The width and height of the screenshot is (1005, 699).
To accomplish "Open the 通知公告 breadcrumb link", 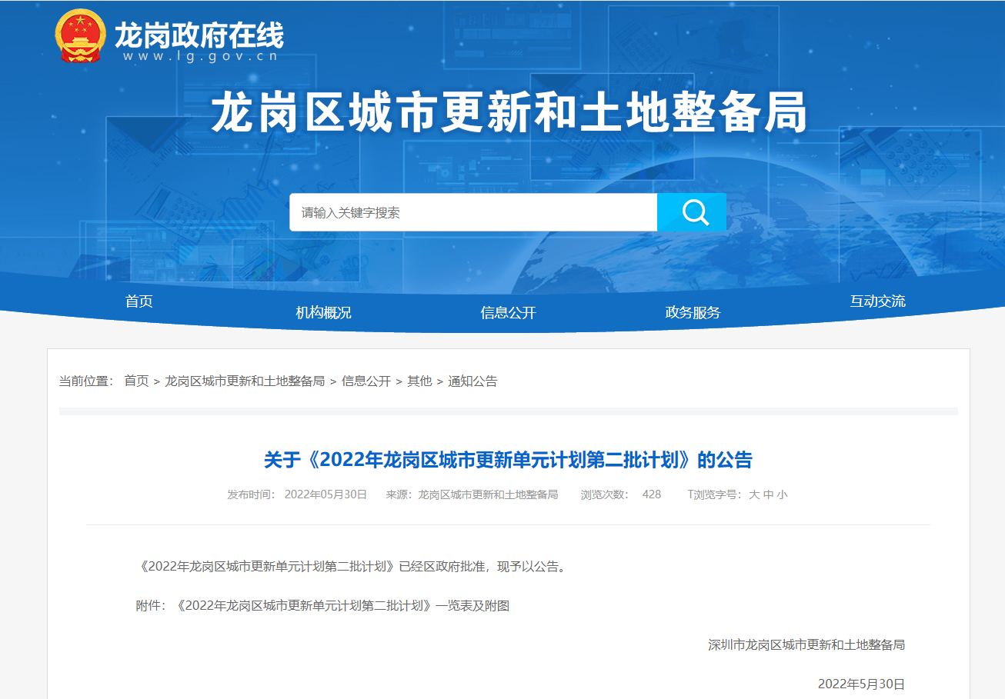I will pyautogui.click(x=472, y=381).
